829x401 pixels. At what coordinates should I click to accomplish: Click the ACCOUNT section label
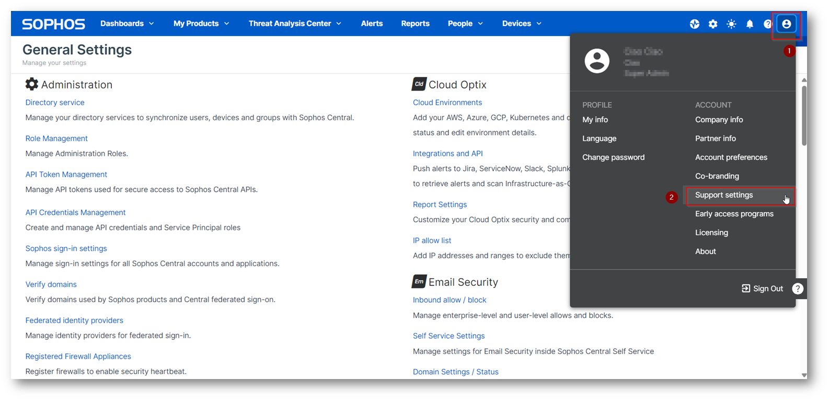713,105
